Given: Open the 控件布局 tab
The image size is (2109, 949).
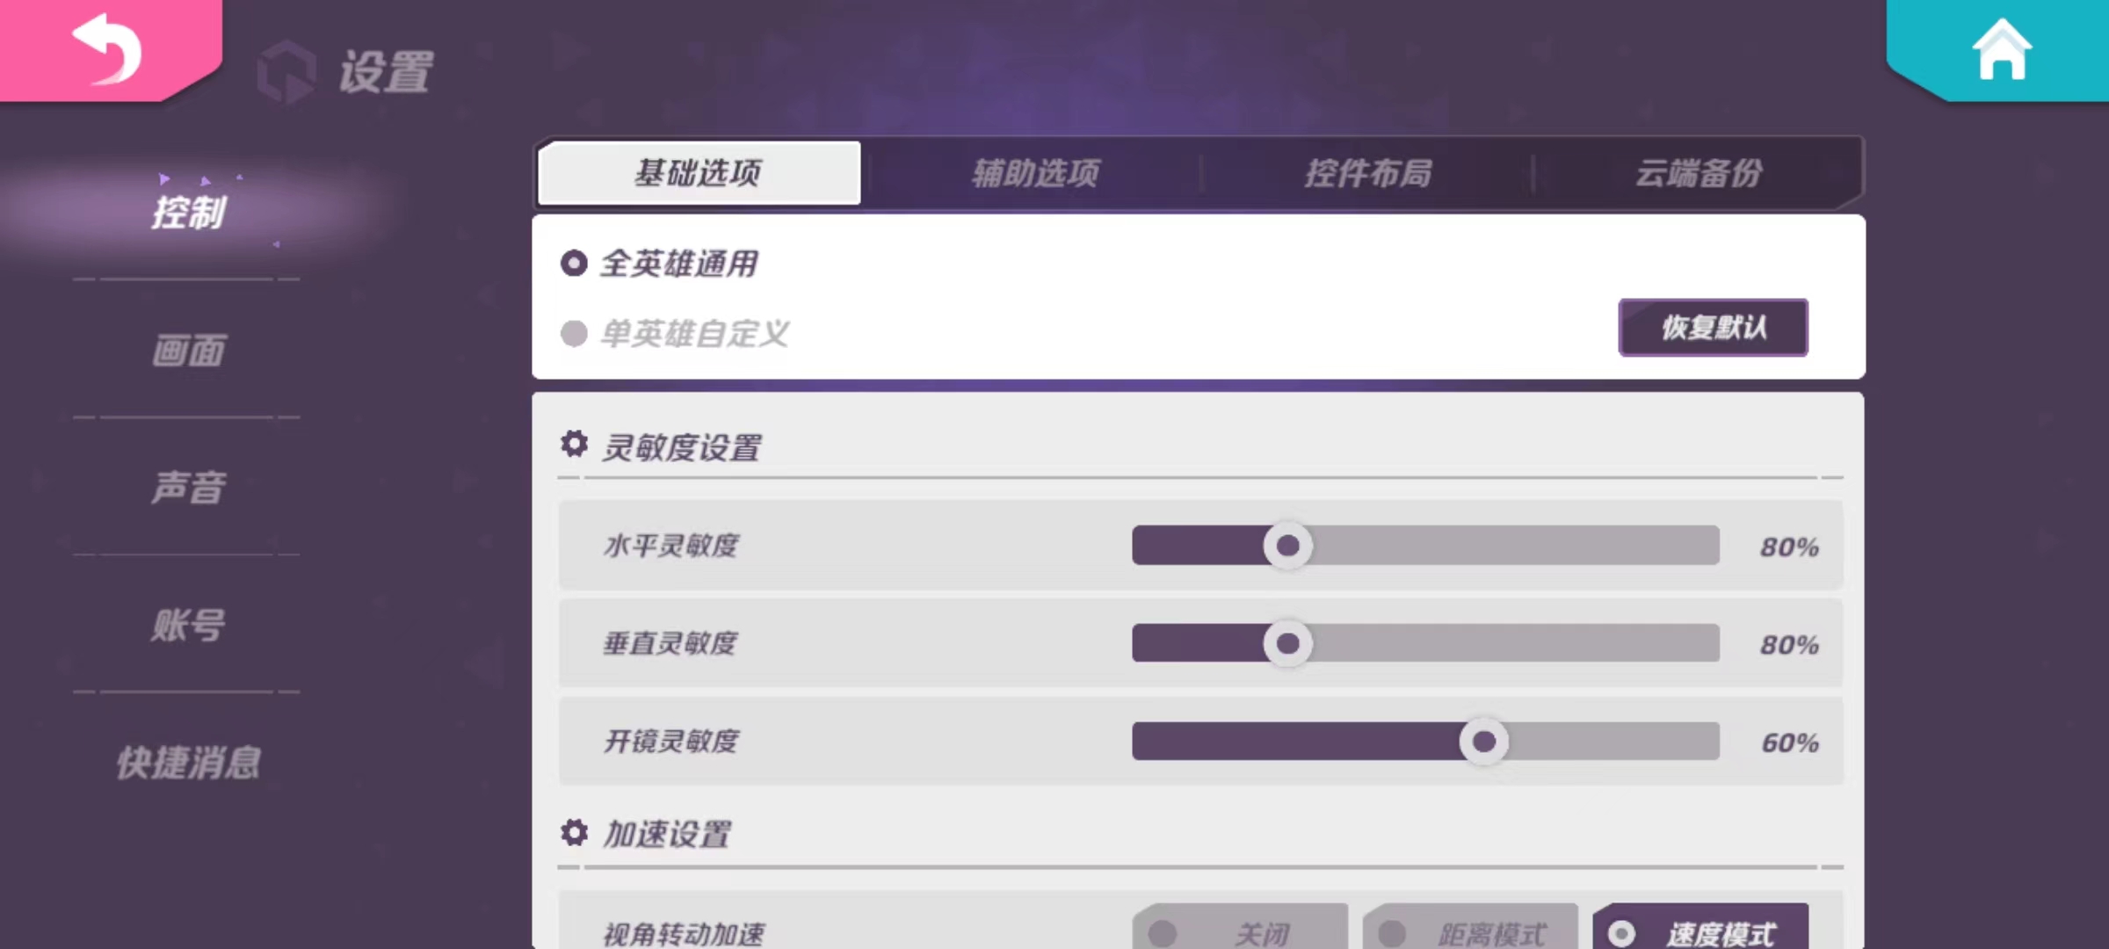Looking at the screenshot, I should [1367, 173].
